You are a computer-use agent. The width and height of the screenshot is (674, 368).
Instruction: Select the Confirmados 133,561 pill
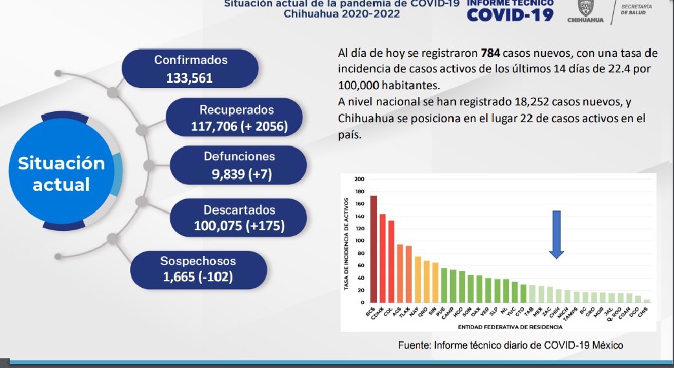coord(190,69)
